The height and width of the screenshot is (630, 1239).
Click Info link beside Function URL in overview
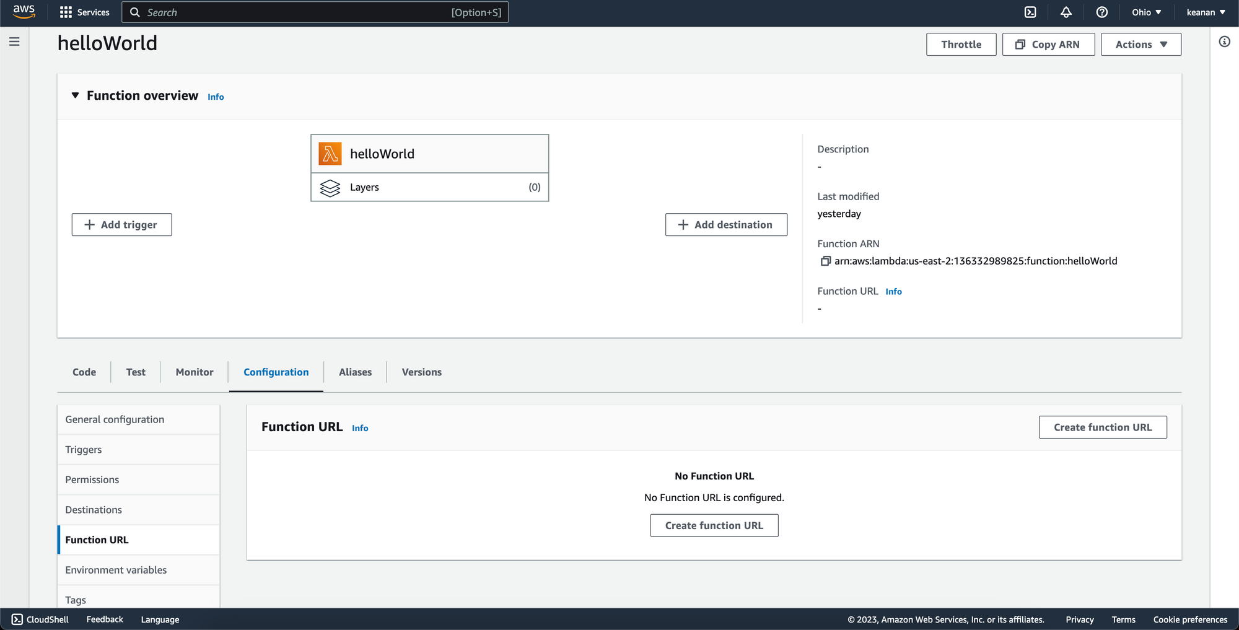(x=893, y=292)
